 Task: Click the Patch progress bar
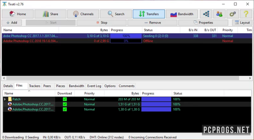click(156, 99)
